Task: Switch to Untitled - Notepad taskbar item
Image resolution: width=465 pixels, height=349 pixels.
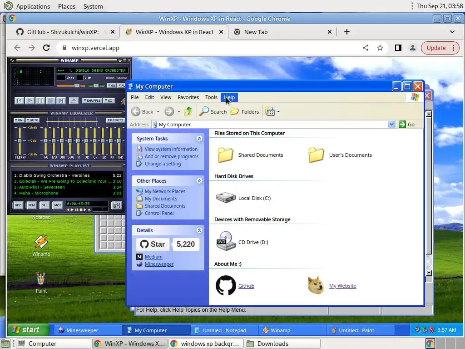Action: click(224, 330)
